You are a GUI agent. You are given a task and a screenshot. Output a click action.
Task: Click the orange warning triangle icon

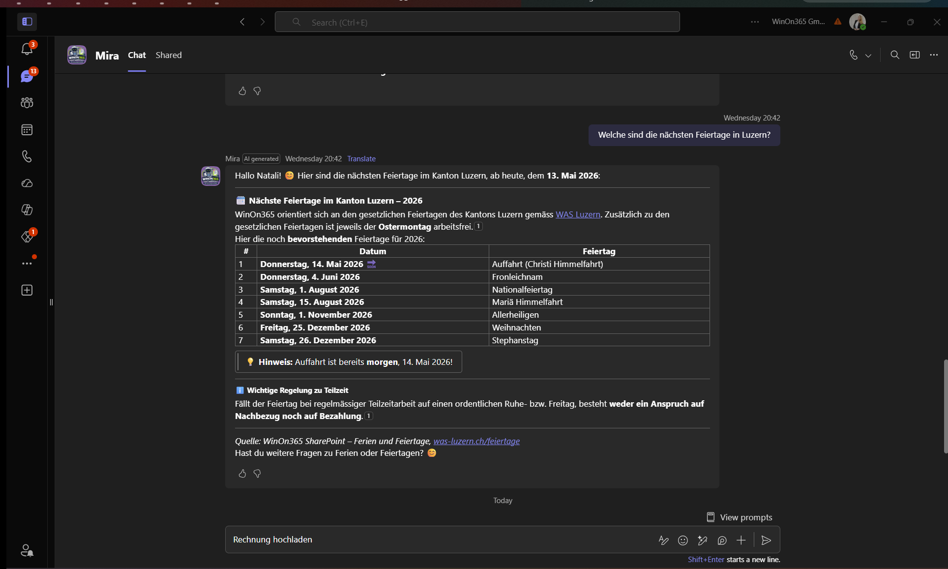(838, 22)
